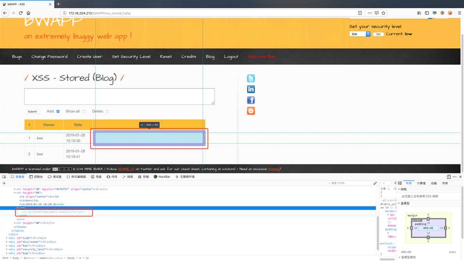This screenshot has height=261, width=464.
Task: Open a new browser tab with plus
Action: tap(58, 4)
